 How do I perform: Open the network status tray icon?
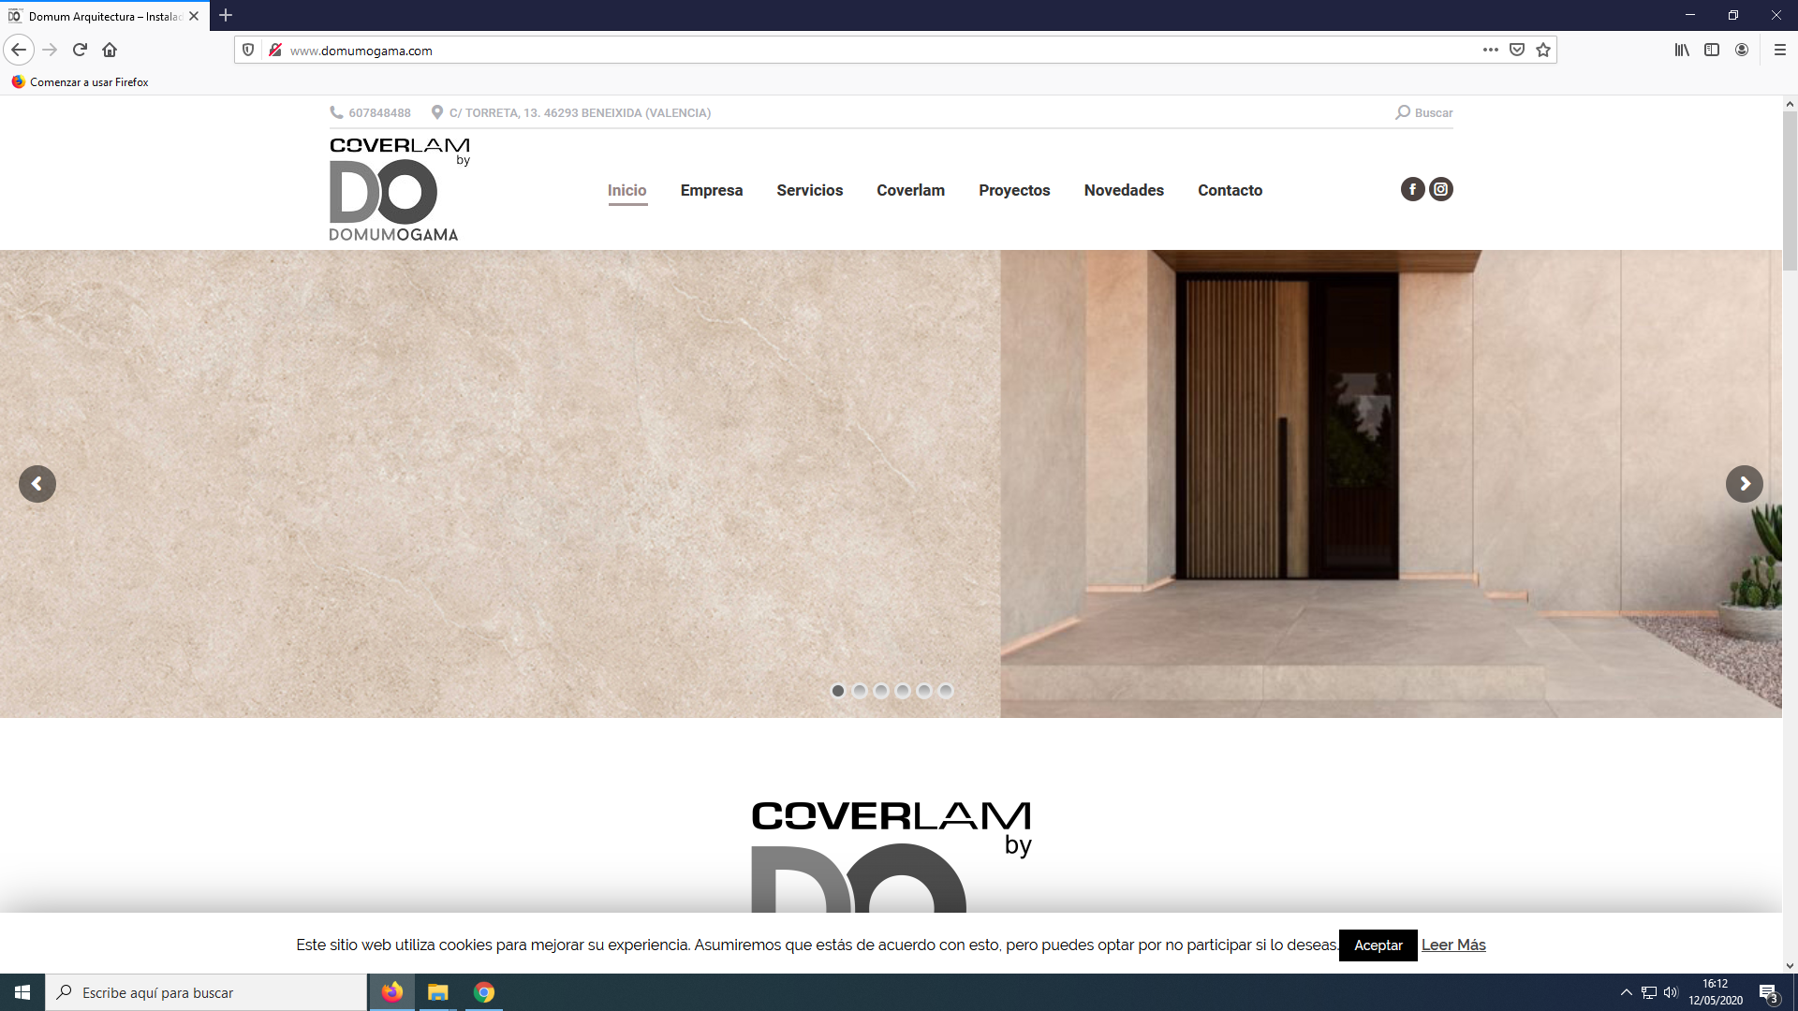[1649, 992]
